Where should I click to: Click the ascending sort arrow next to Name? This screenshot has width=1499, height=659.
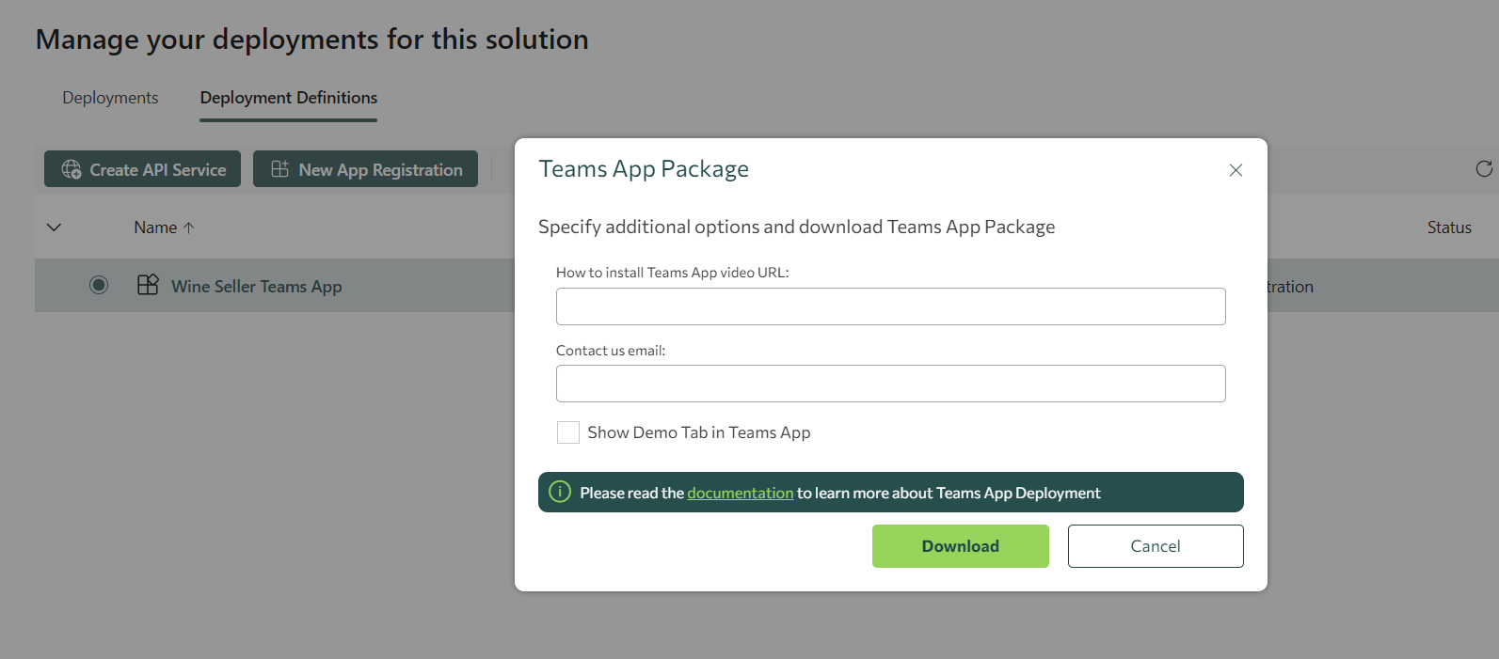(x=189, y=228)
